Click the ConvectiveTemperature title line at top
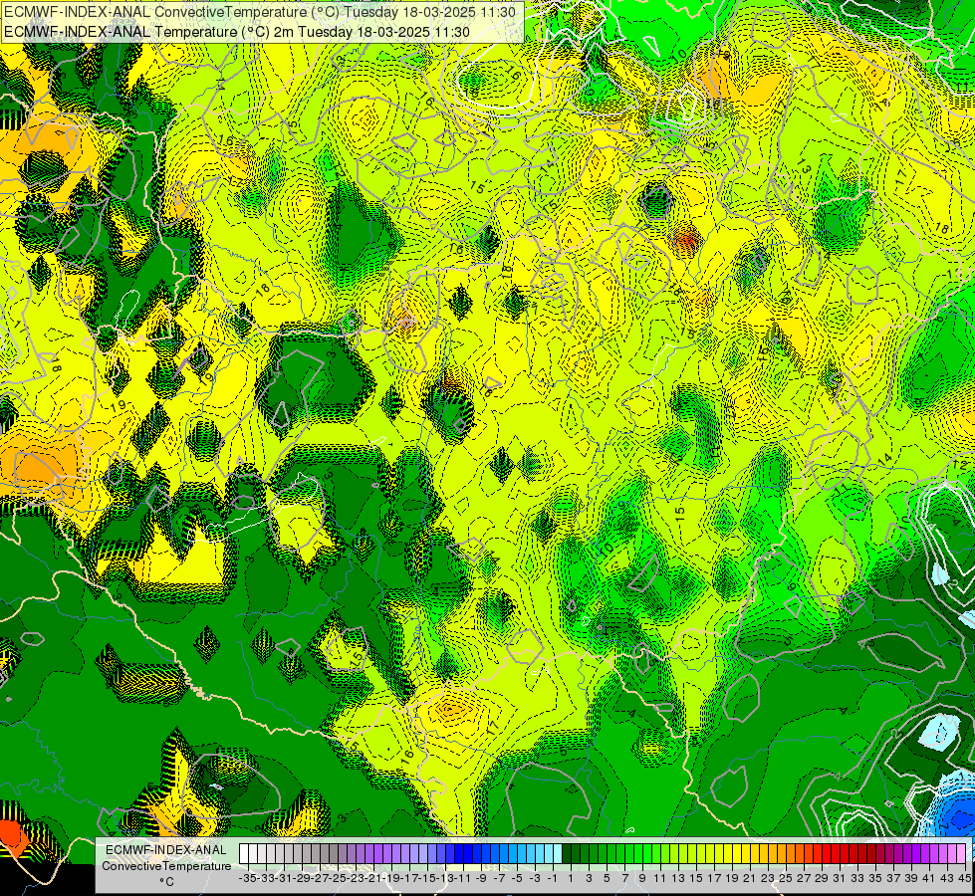 point(262,12)
